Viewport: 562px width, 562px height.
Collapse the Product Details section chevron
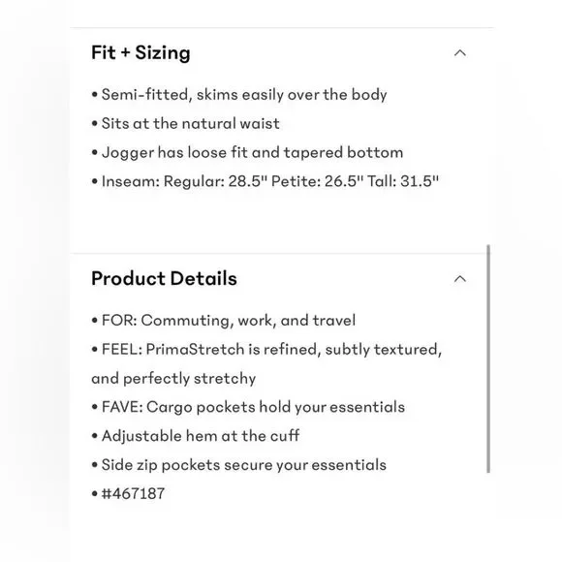(460, 279)
